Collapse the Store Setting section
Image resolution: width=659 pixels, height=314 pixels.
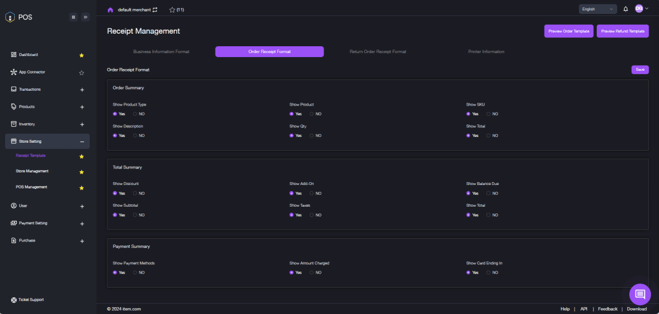coord(82,142)
